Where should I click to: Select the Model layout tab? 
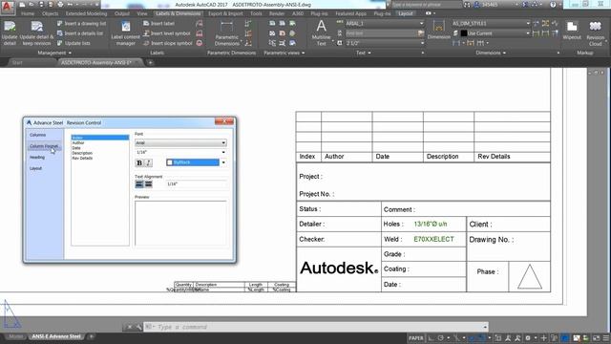click(x=15, y=336)
